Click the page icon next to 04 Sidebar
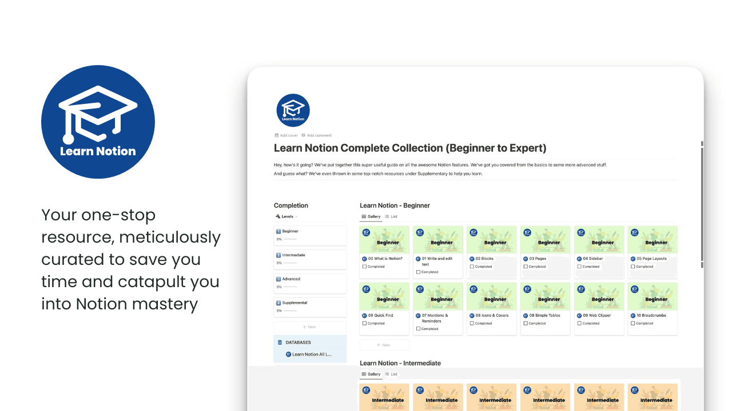Image resolution: width=732 pixels, height=411 pixels. point(579,259)
